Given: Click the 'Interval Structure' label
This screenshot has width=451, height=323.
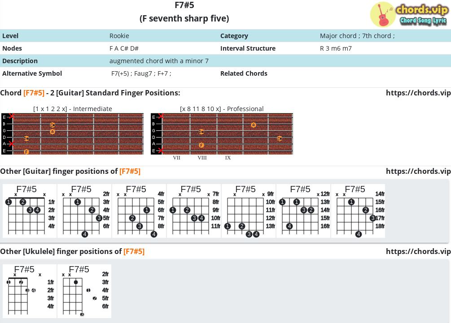Looking at the screenshot, I should 248,48.
